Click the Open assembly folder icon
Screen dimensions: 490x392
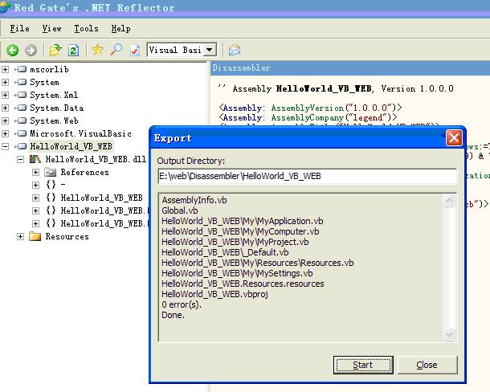click(x=55, y=50)
